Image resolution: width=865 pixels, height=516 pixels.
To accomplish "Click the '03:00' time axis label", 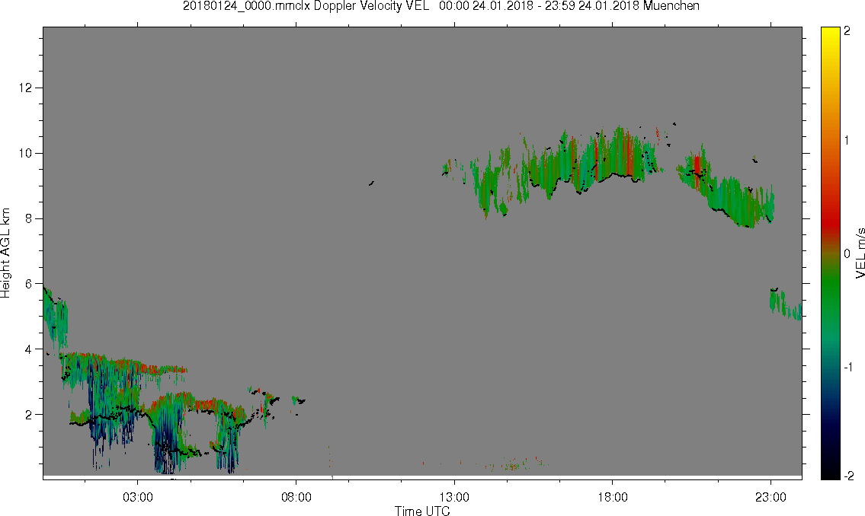I will (137, 497).
